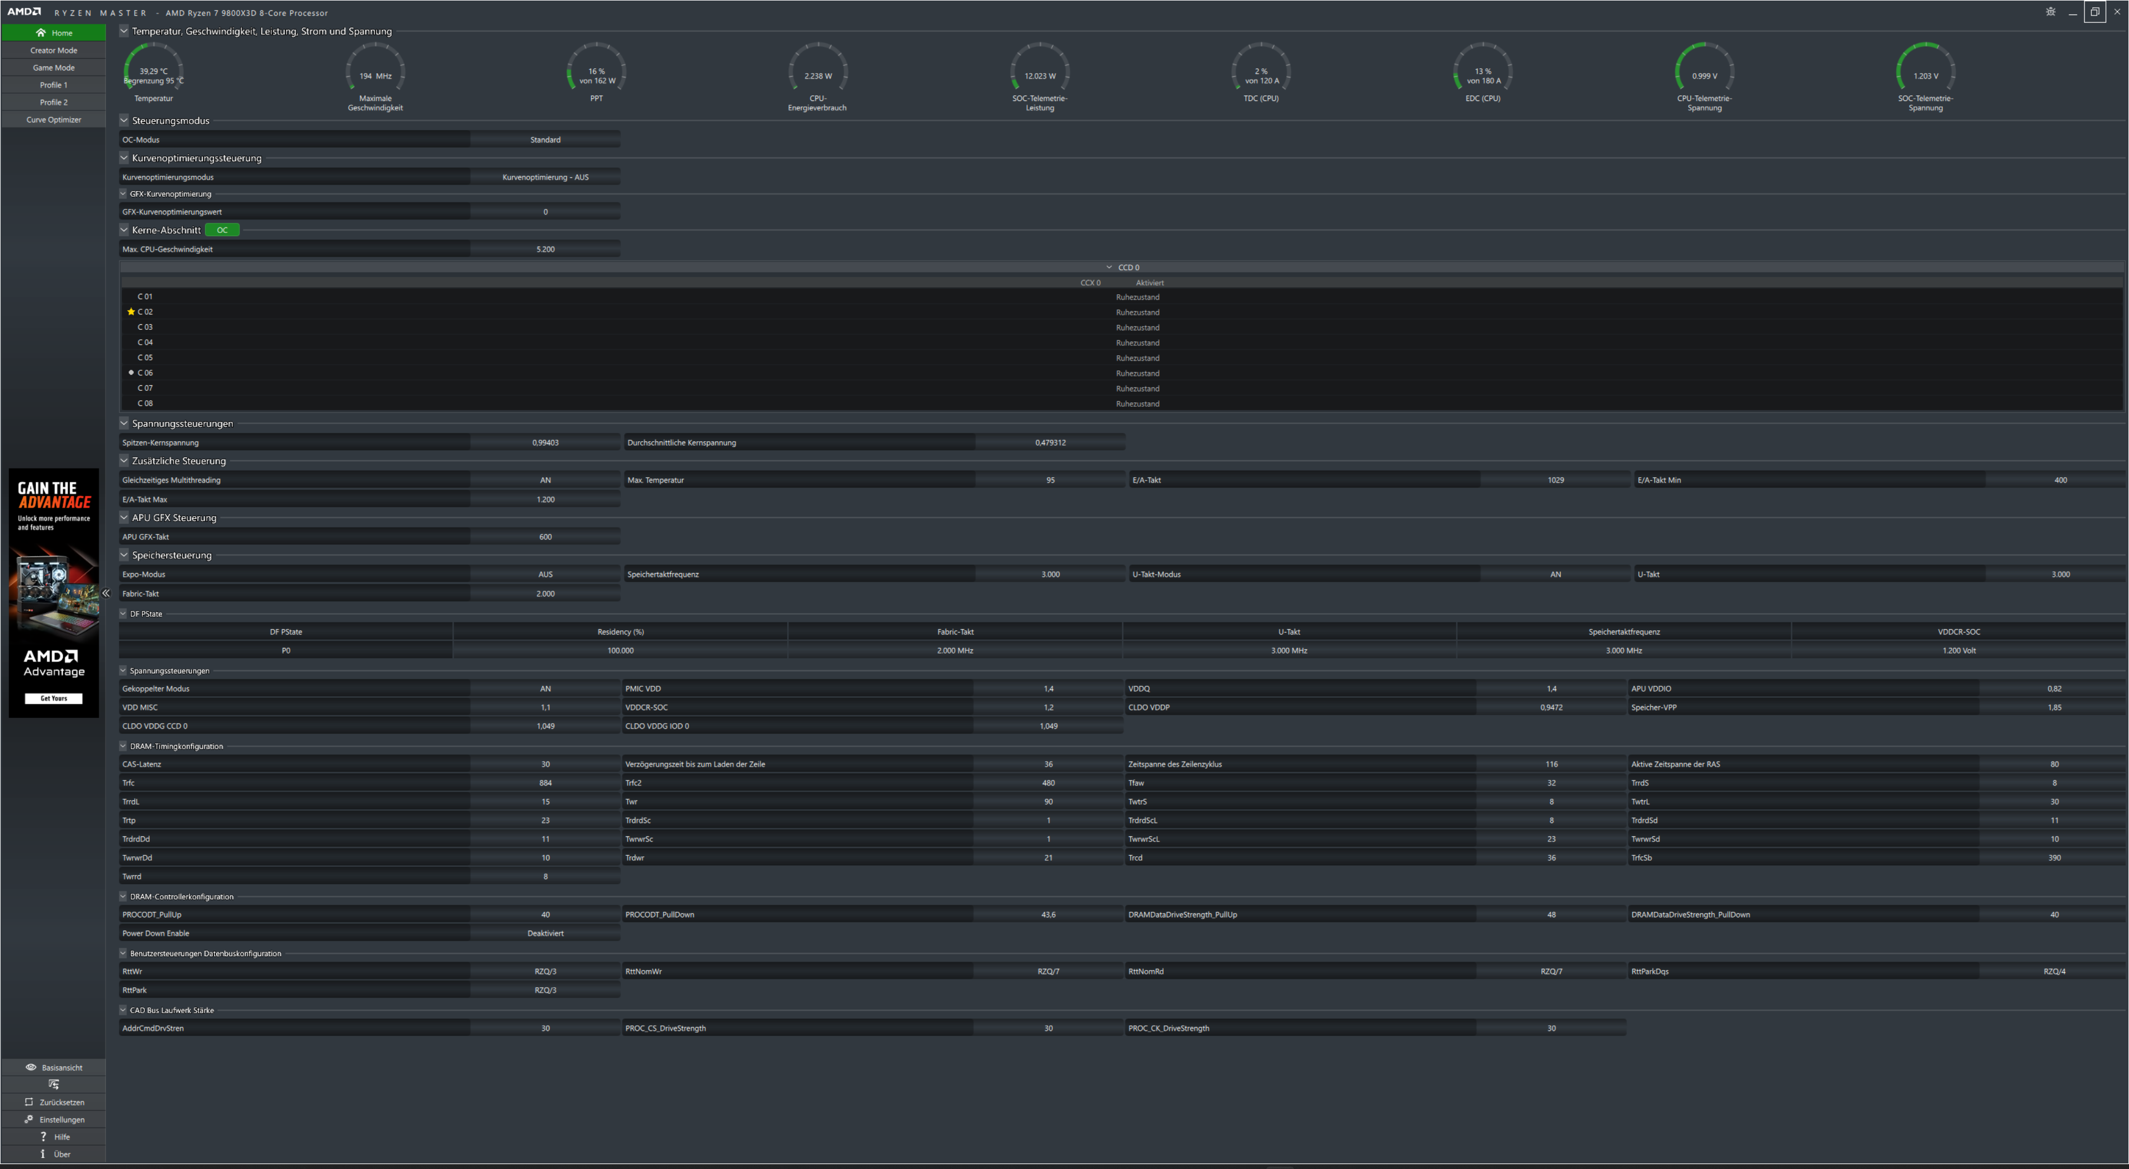Toggle the green OC badge in Kerne-Abschnitt
Screen dimensions: 2129x1169
point(222,231)
